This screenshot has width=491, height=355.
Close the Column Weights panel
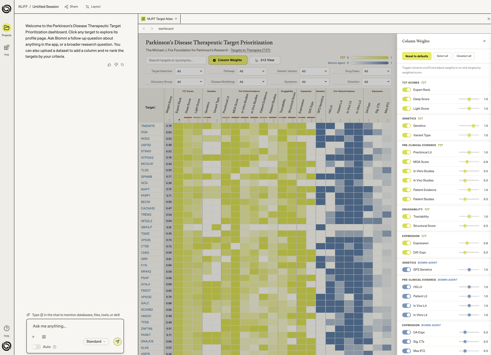(484, 41)
